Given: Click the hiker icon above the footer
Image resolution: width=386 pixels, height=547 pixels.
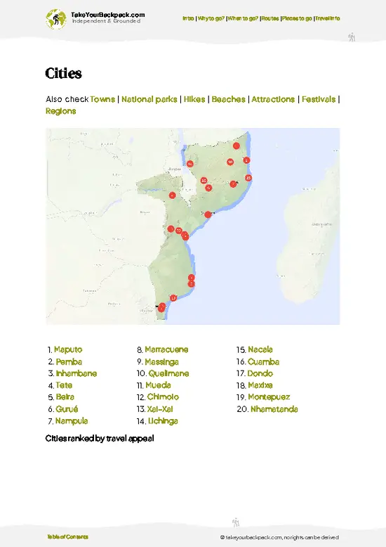Looking at the screenshot, I should (236, 522).
